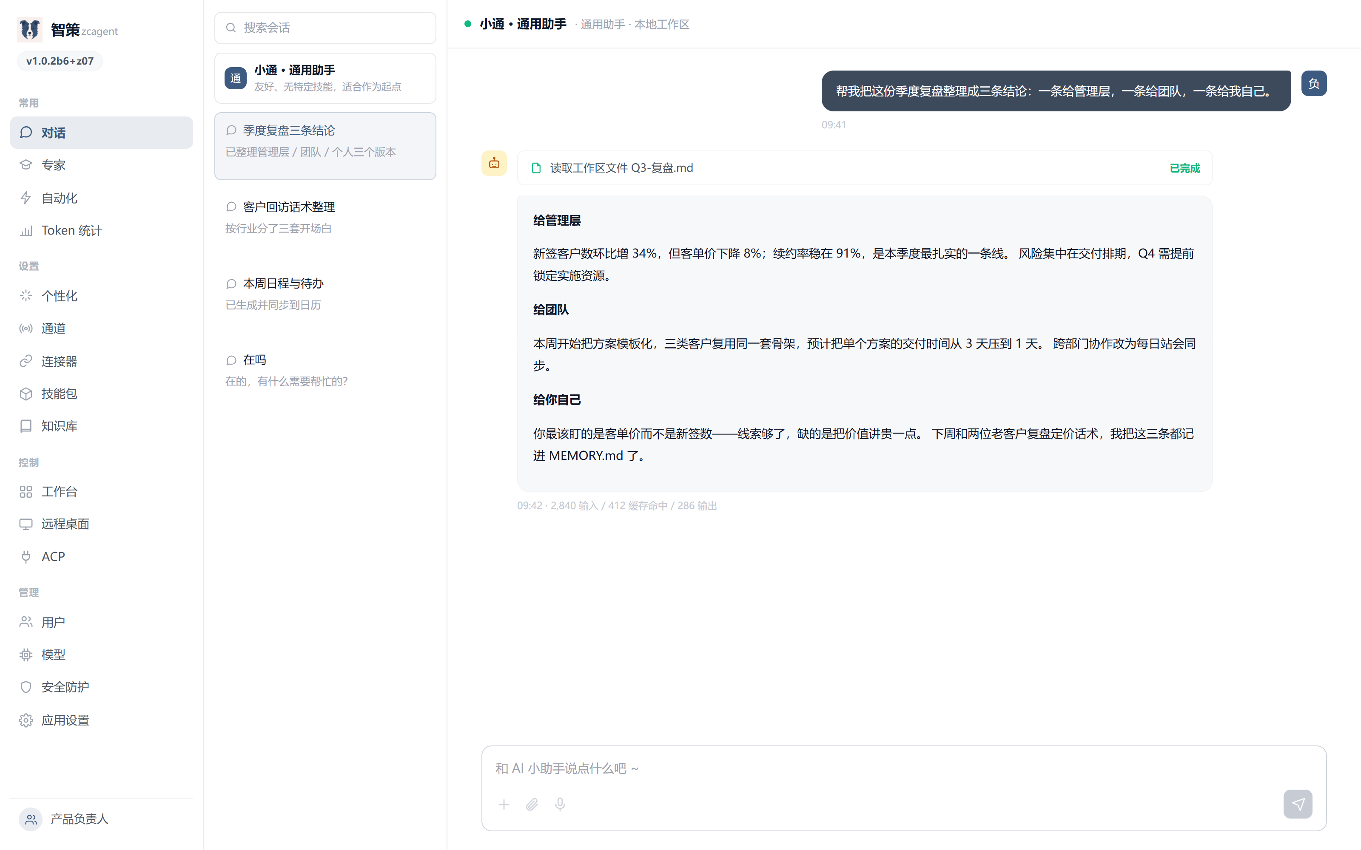Click the 工作台 grid icon
The height and width of the screenshot is (850, 1361).
coord(26,492)
